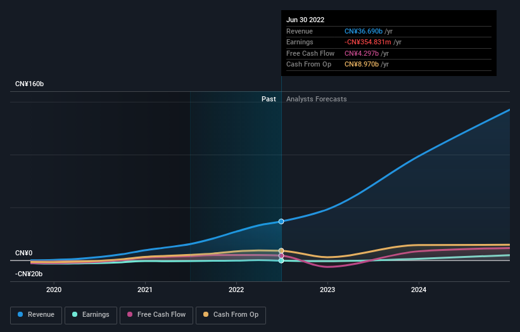520x332 pixels.
Task: Hide the Free Cash Flow series
Action: coord(156,315)
